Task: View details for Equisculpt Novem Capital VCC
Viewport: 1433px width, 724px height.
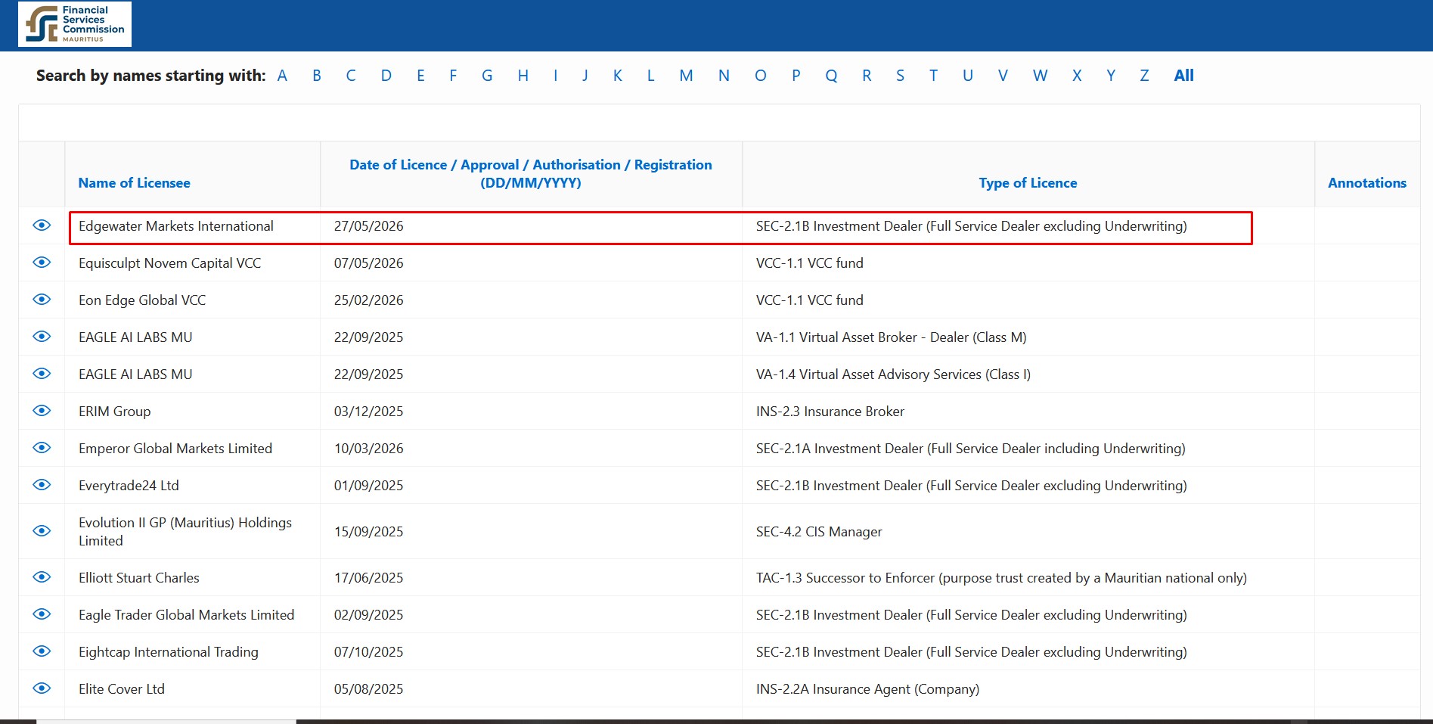Action: tap(42, 263)
